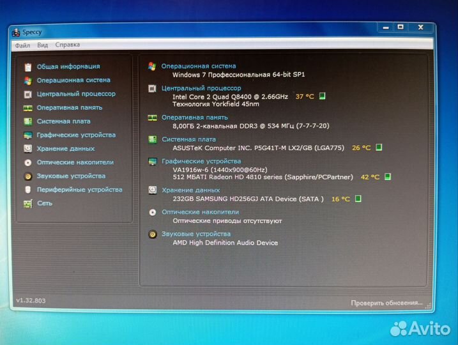Click the RAM stick icon in summary pane
This screenshot has height=345, width=458.
pos(153,118)
